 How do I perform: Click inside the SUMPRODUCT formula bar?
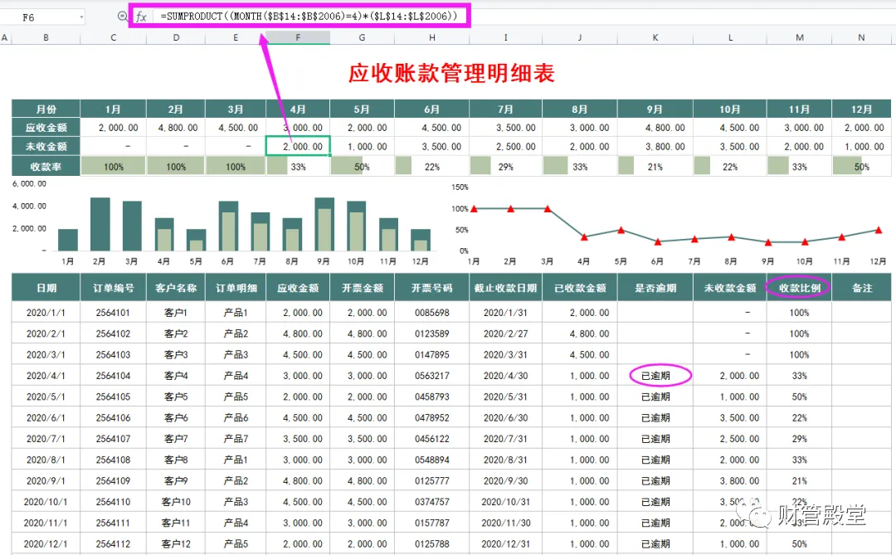click(309, 16)
